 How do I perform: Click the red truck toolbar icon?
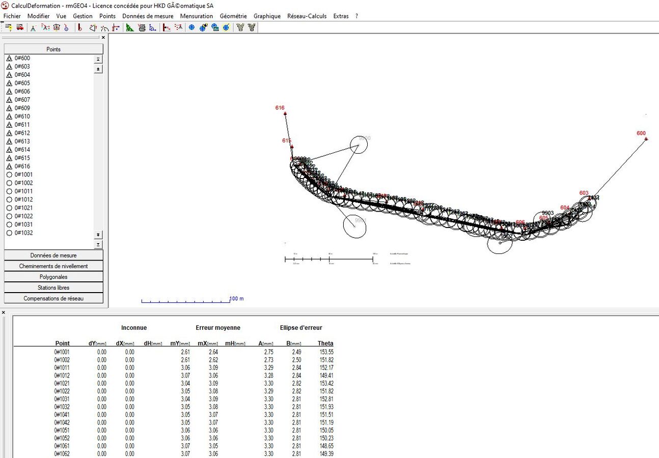(20, 27)
